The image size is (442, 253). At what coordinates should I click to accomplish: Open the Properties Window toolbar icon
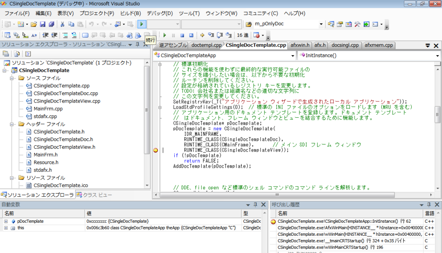[340, 24]
